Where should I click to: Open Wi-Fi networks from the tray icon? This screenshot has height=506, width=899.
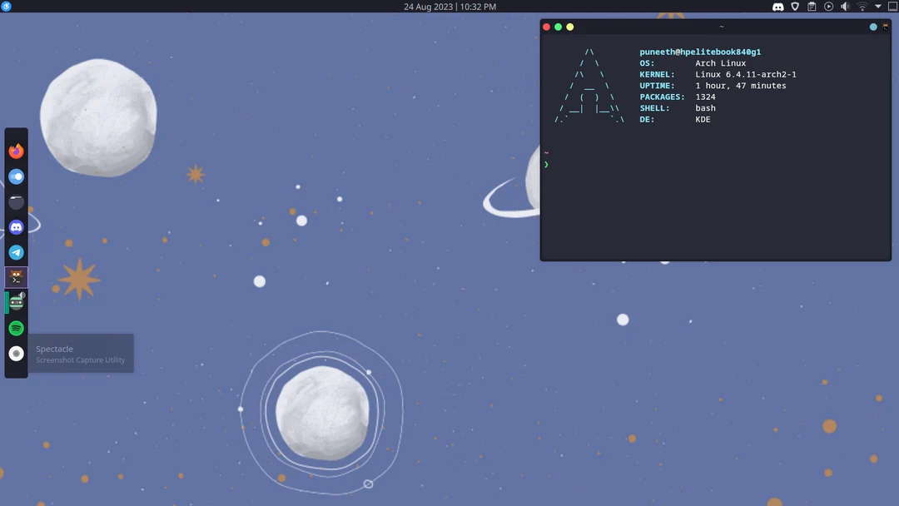coord(862,6)
